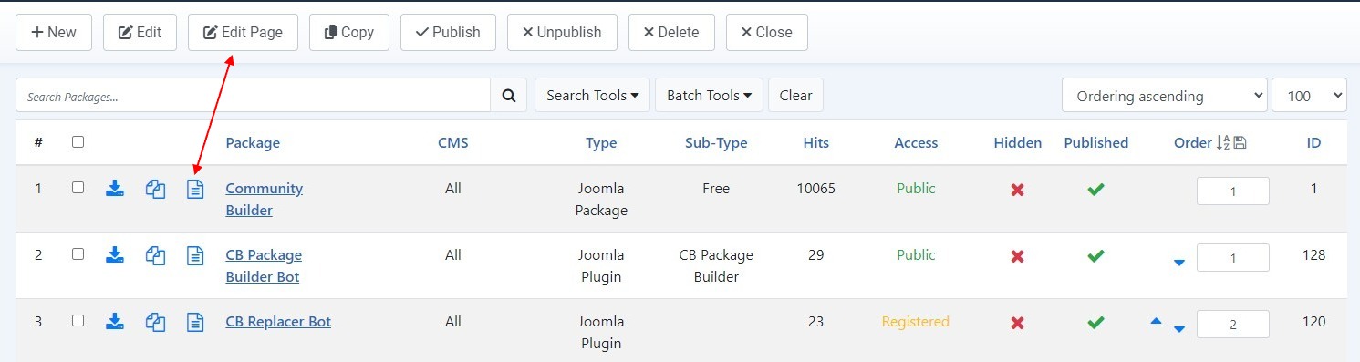Clear the search filters
The image size is (1360, 362).
tap(795, 95)
